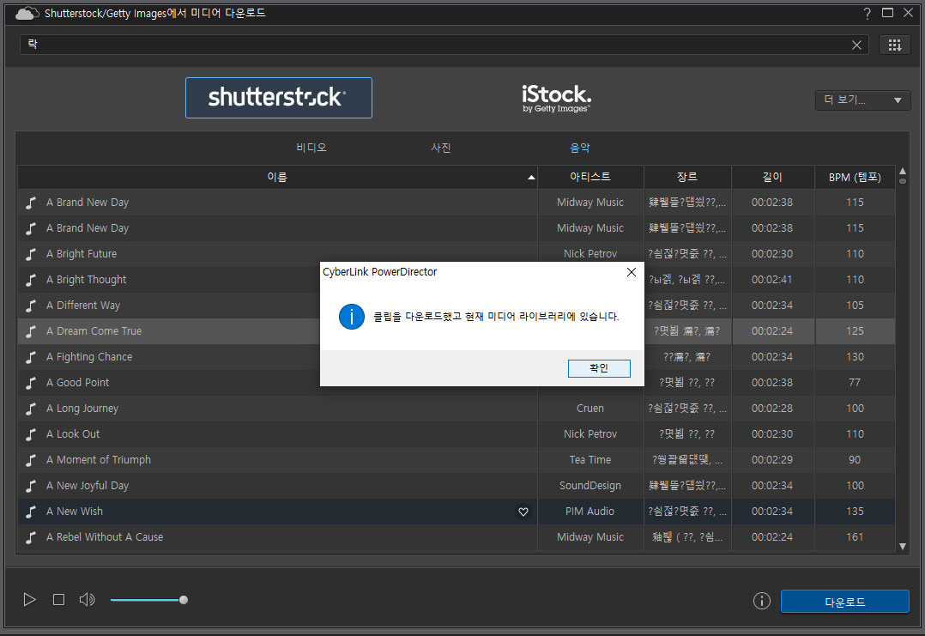This screenshot has width=925, height=636.
Task: Select the A Look Out track
Action: (277, 434)
